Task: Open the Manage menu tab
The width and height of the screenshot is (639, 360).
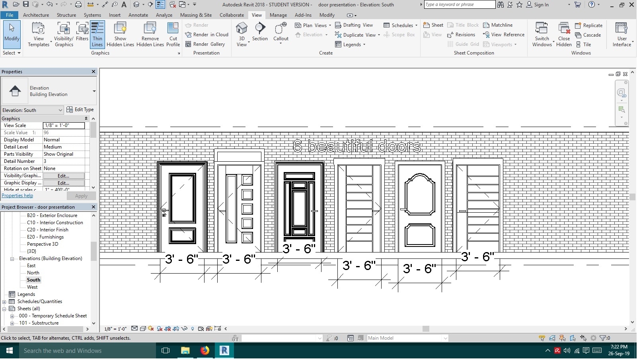Action: pos(278,15)
